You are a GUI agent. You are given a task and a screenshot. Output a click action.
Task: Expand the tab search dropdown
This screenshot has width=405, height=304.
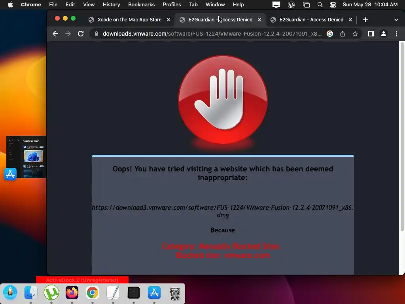tap(396, 20)
